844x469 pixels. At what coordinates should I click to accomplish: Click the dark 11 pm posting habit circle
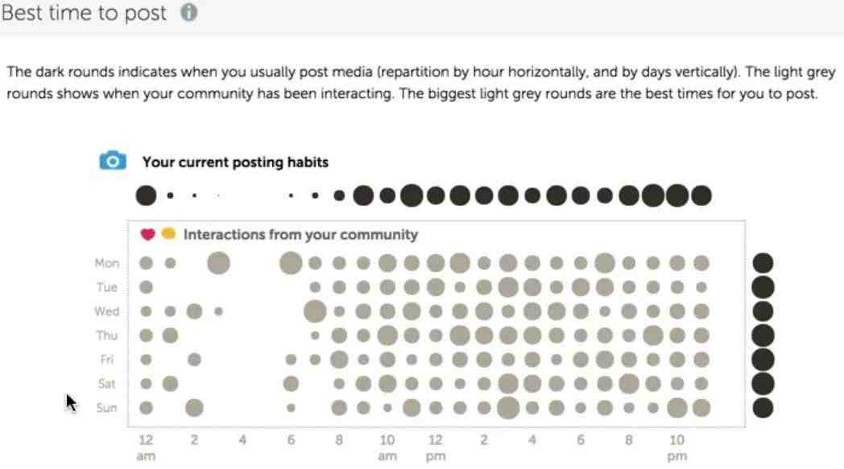pos(701,195)
